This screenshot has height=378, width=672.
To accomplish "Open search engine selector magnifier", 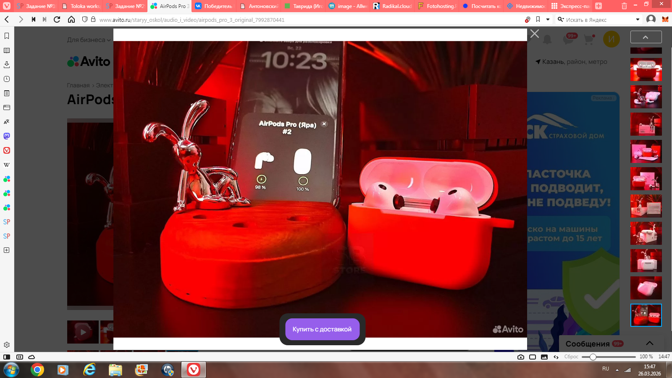I will click(561, 19).
